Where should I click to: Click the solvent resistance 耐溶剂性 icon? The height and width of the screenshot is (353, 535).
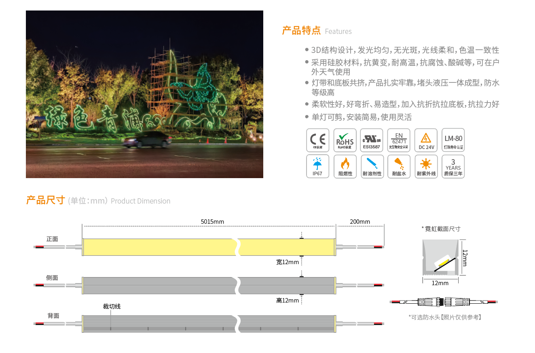372,166
